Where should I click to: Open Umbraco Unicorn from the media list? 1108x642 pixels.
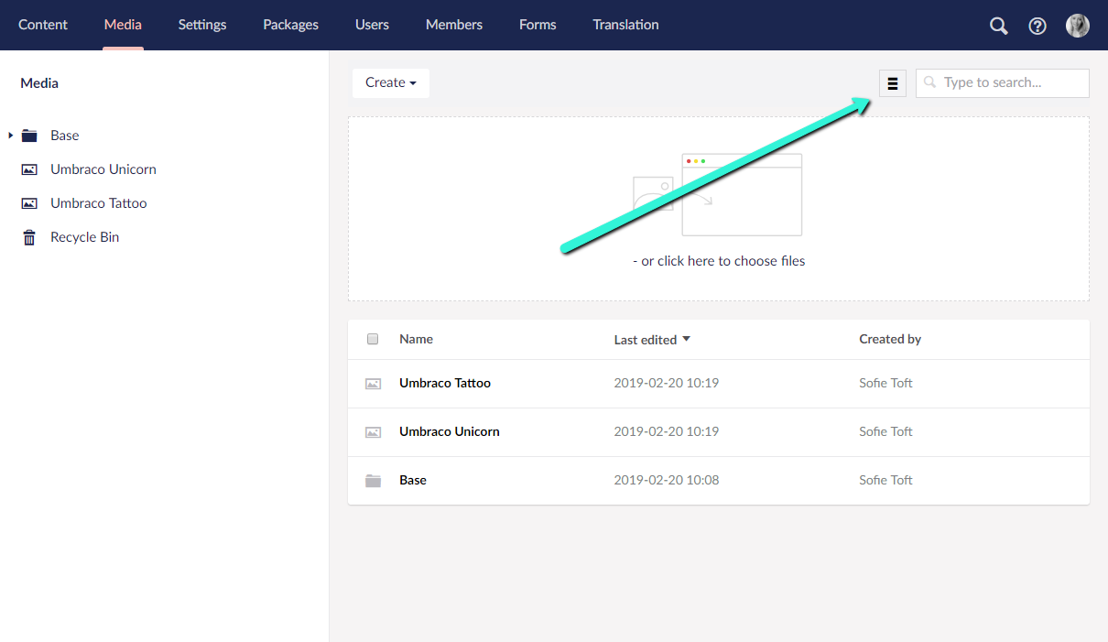tap(450, 431)
